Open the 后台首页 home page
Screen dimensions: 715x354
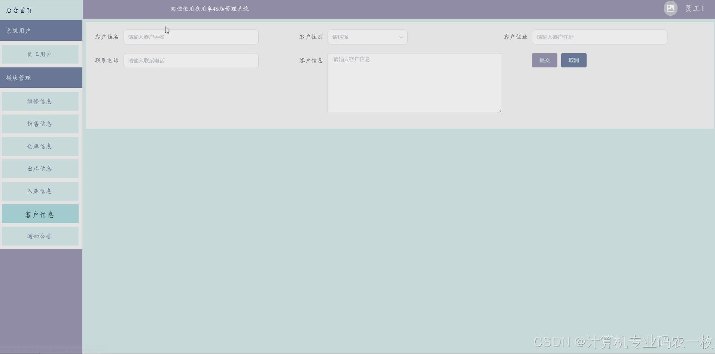tap(19, 10)
